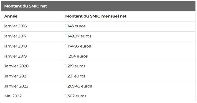Click the 'Montant du SMIC net' title bar
The width and height of the screenshot is (197, 103).
98,6
